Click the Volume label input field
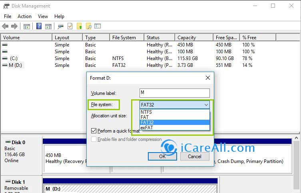Image resolution: width=301 pixels, height=193 pixels. point(175,93)
